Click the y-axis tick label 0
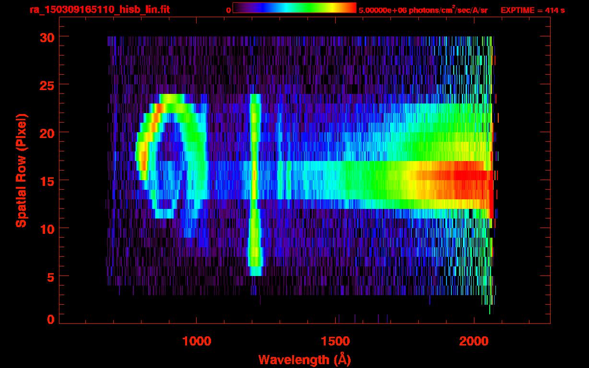Viewport: 589px width, 368px height. [x=50, y=320]
